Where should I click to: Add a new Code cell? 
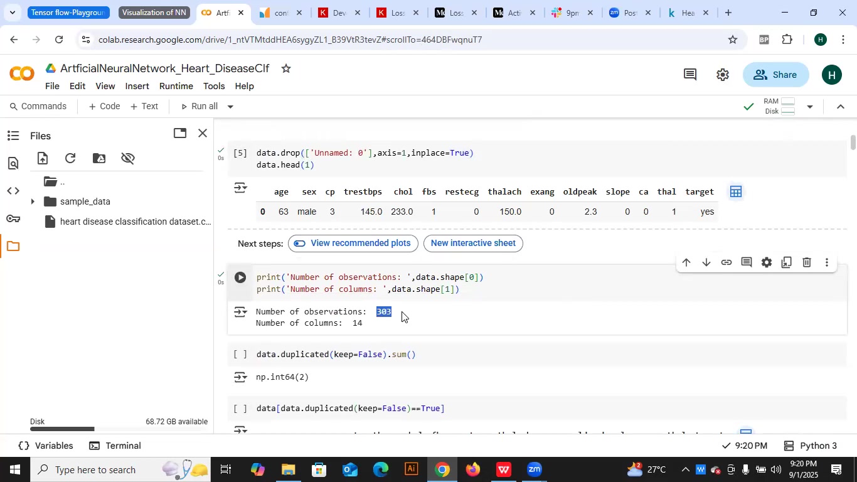click(104, 107)
